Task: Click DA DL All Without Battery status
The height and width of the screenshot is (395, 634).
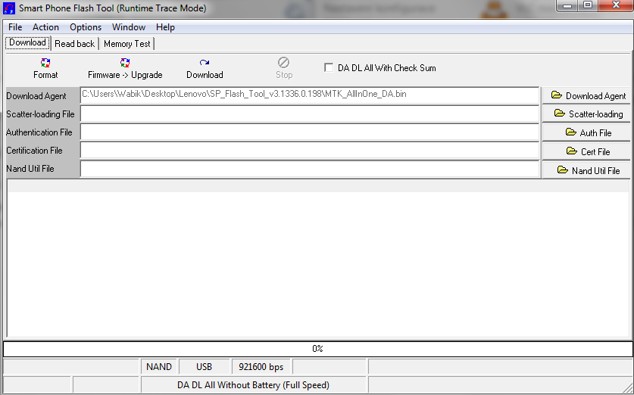Action: tap(253, 385)
